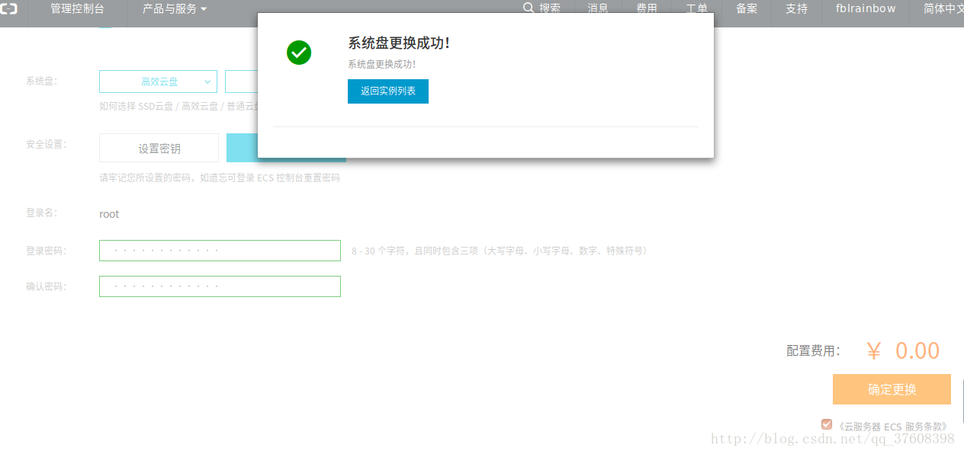The height and width of the screenshot is (454, 964).
Task: Open 备案 in the top navigation
Action: 747,9
